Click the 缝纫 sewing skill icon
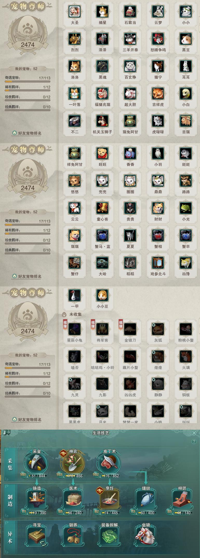200x558 pixels. coord(146,500)
